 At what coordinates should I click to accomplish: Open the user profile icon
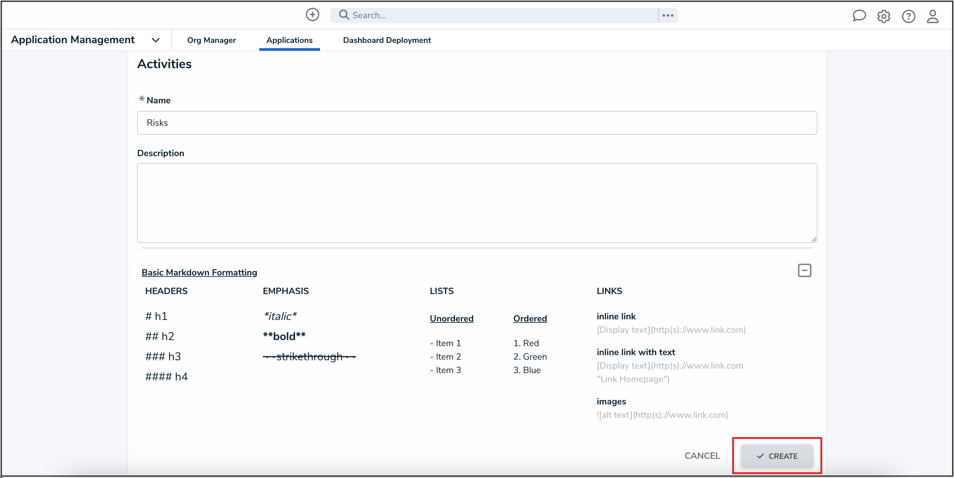933,16
